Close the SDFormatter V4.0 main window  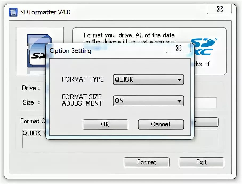(x=219, y=9)
